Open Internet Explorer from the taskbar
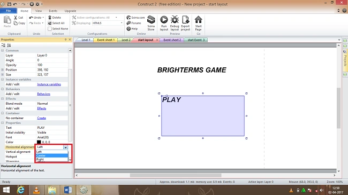 [x=21, y=190]
